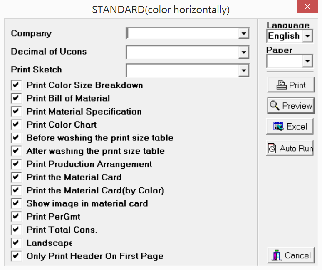The width and height of the screenshot is (322, 270).
Task: Click the printer icon on Print button
Action: (282, 85)
